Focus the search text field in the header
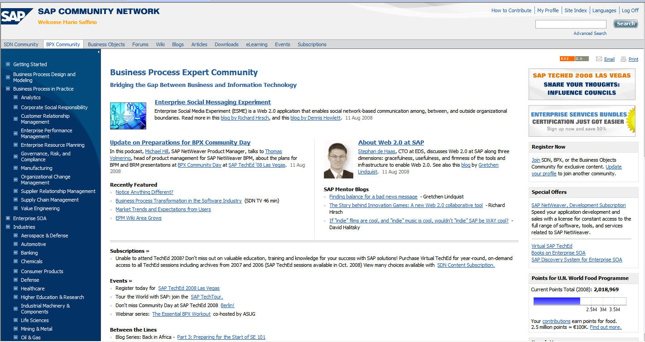Image resolution: width=645 pixels, height=342 pixels. pos(570,24)
